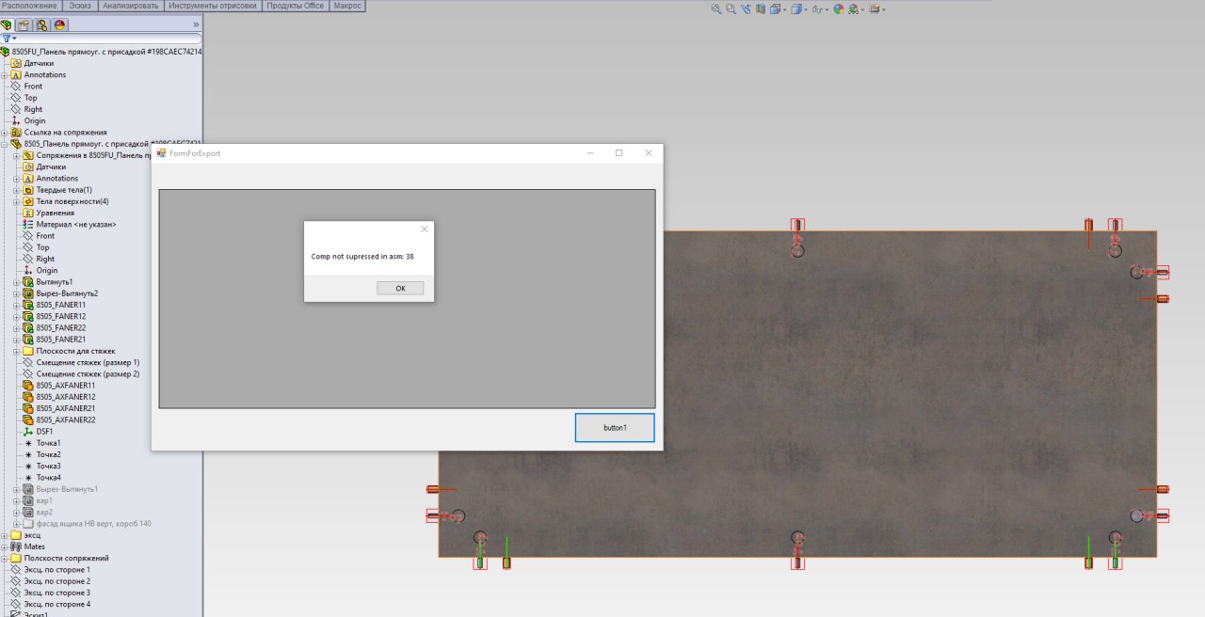Screen dimensions: 1205x617
Task: Toggle the Section View icon
Action: pos(761,8)
